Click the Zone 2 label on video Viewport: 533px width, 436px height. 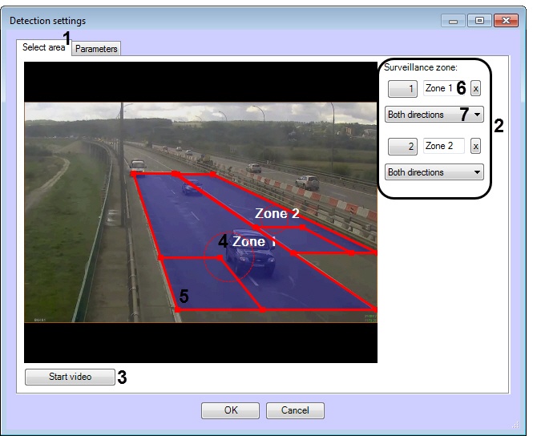coord(277,213)
